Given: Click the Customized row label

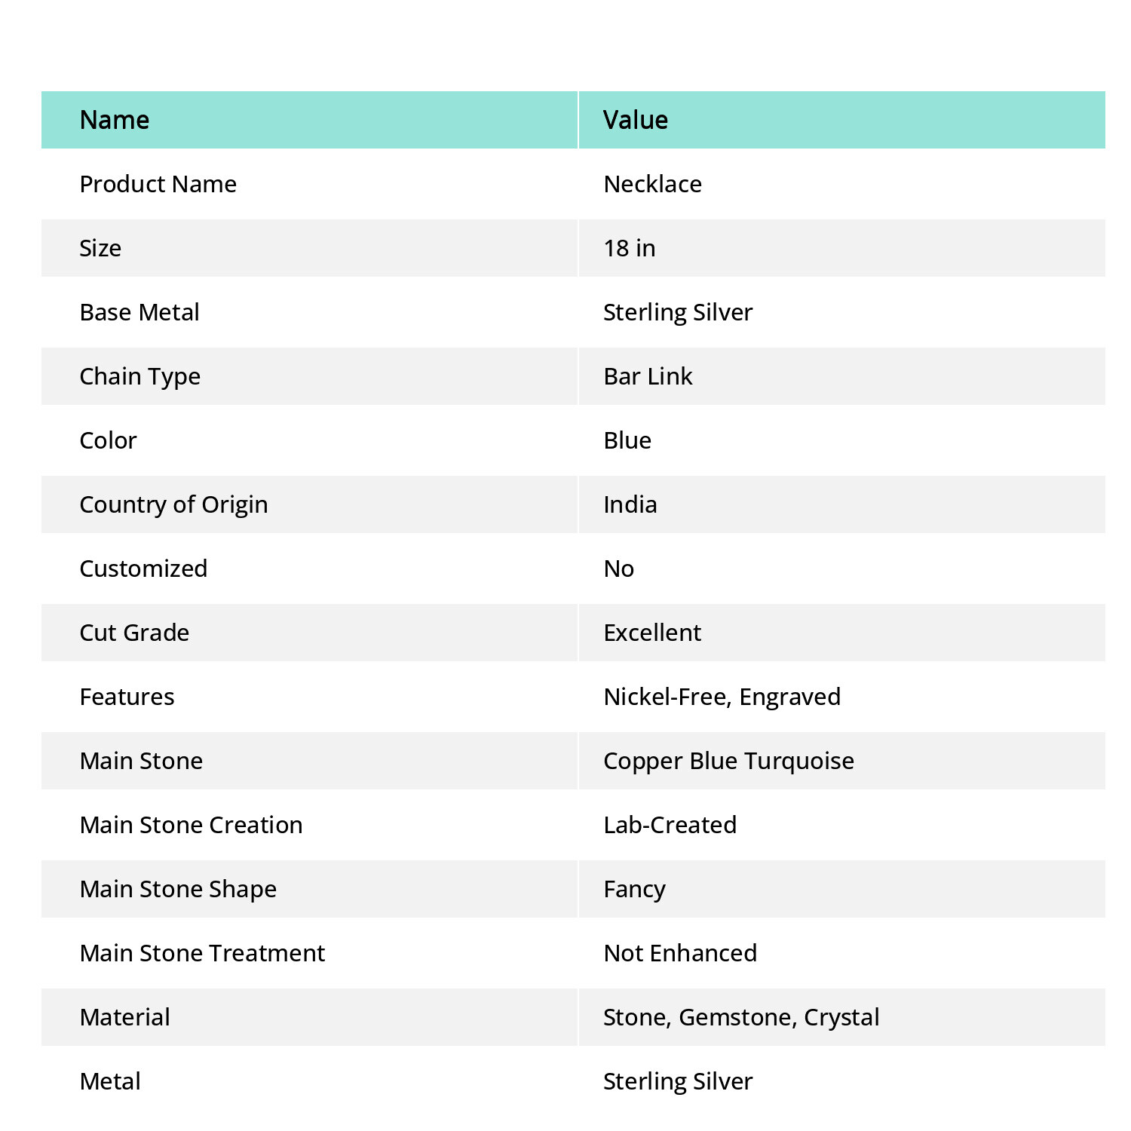Looking at the screenshot, I should pos(143,569).
